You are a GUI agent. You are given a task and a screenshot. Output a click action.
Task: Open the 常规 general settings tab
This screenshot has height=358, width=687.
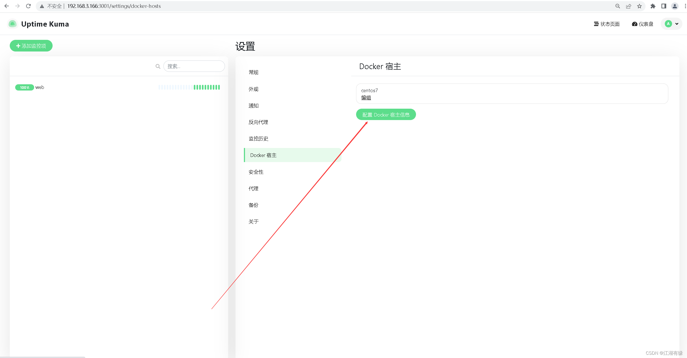[x=292, y=72]
